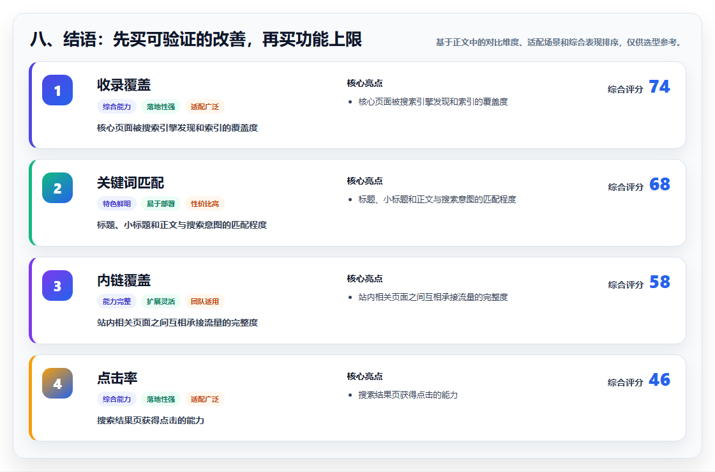Click the 特色鲜明 tag

point(117,204)
